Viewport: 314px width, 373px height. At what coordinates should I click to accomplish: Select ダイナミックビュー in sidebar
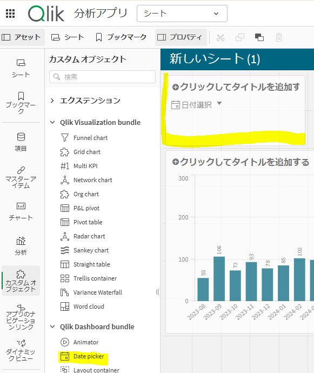click(21, 350)
